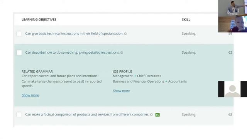The image size is (247, 139).
Task: Expand Show more under Job Profile
Action: point(121,91)
